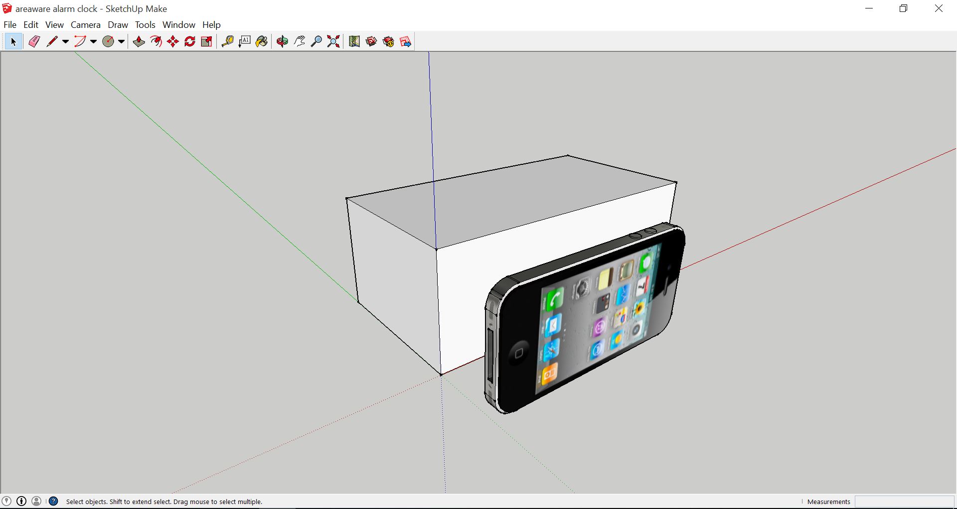The width and height of the screenshot is (957, 509).
Task: Activate the Offset tool
Action: pos(156,42)
